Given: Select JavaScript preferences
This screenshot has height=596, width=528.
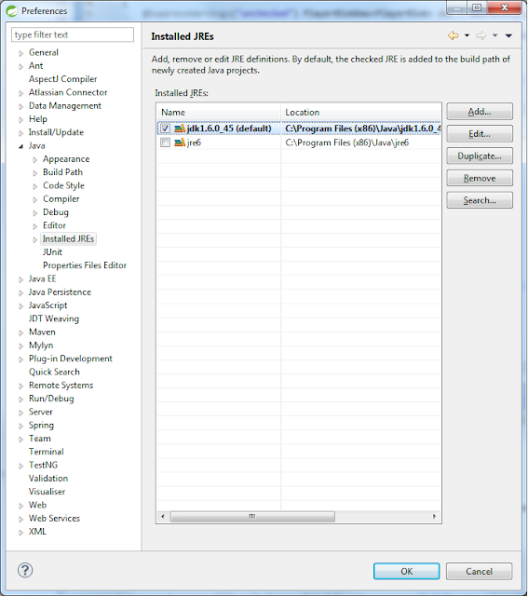Looking at the screenshot, I should pyautogui.click(x=47, y=305).
